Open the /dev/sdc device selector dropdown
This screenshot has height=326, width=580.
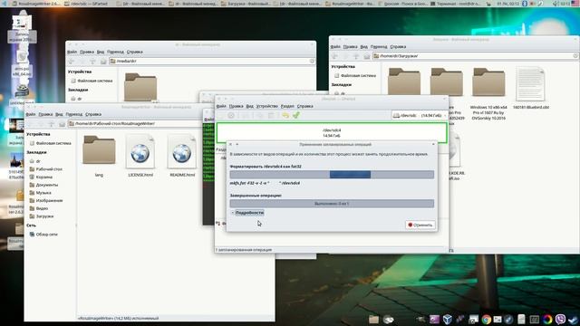point(420,115)
